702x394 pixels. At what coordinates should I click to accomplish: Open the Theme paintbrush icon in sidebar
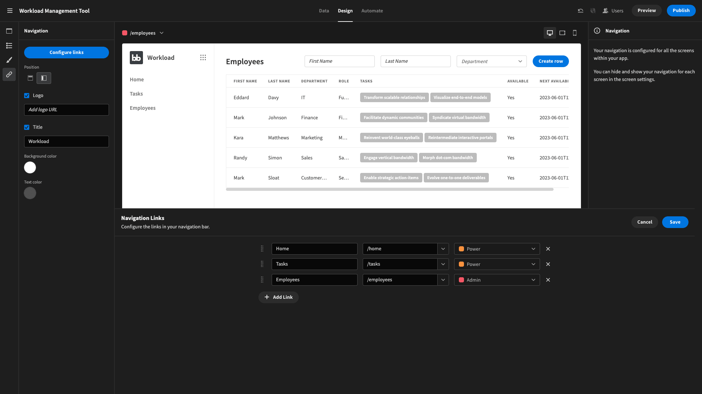point(9,60)
